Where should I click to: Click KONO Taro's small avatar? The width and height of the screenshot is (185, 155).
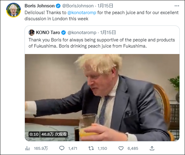(x=31, y=32)
